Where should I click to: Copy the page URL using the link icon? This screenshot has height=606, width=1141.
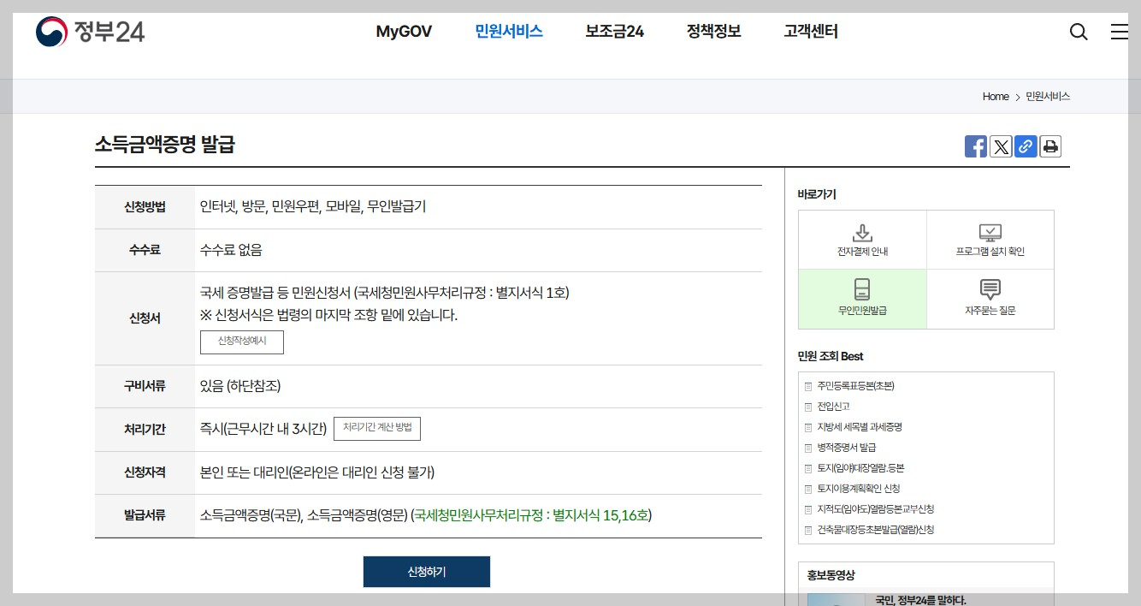coord(1026,146)
